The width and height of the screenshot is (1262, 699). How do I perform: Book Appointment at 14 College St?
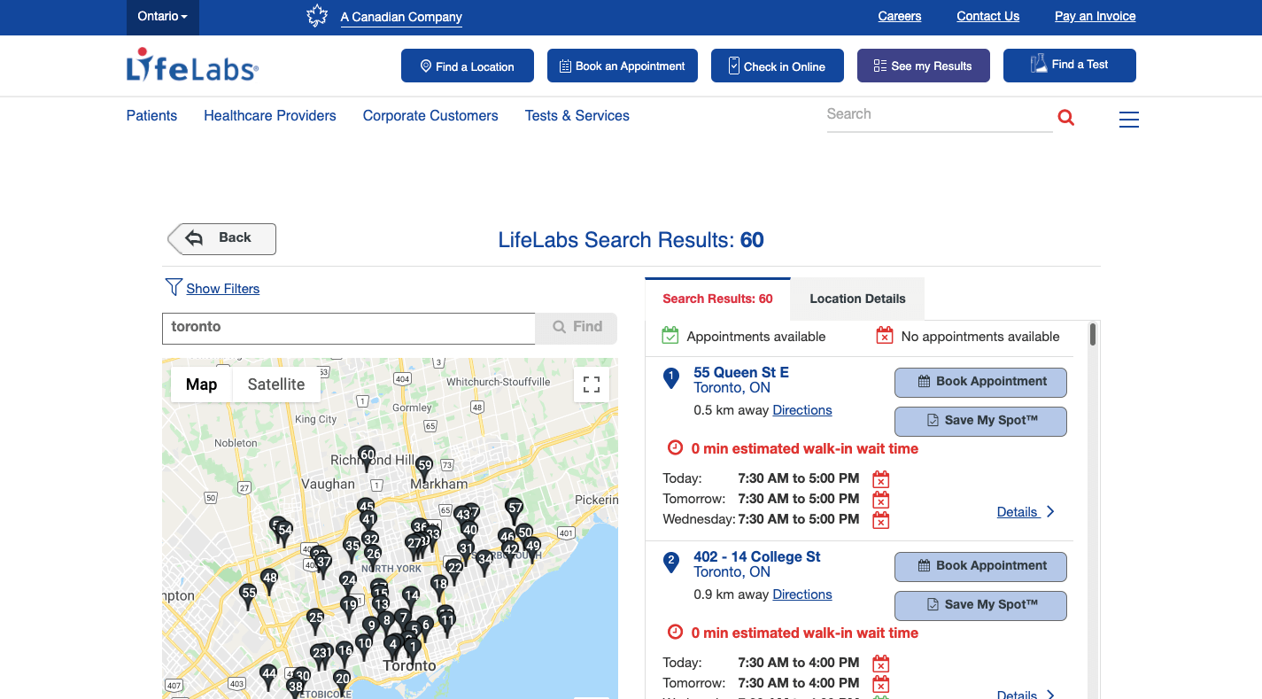980,567
